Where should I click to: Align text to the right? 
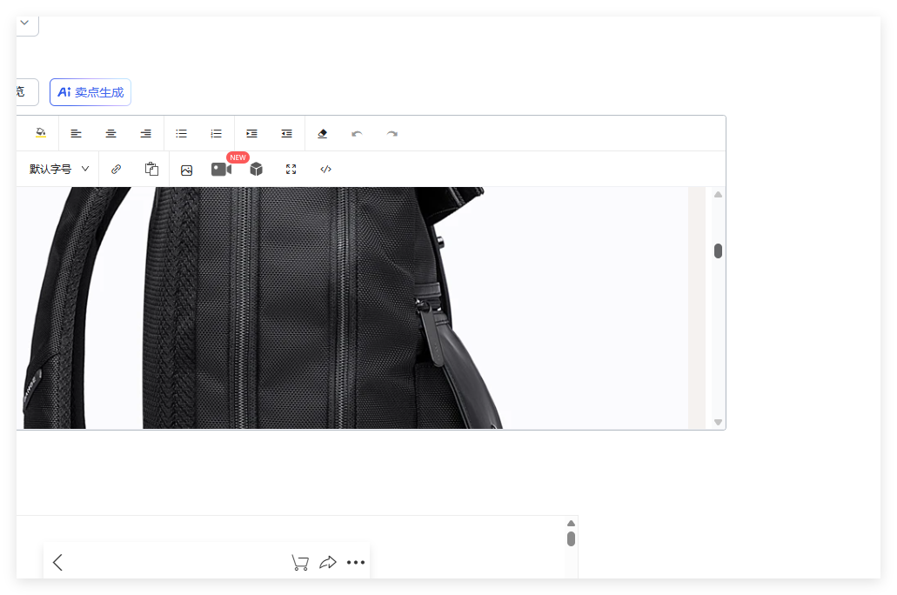pyautogui.click(x=146, y=133)
